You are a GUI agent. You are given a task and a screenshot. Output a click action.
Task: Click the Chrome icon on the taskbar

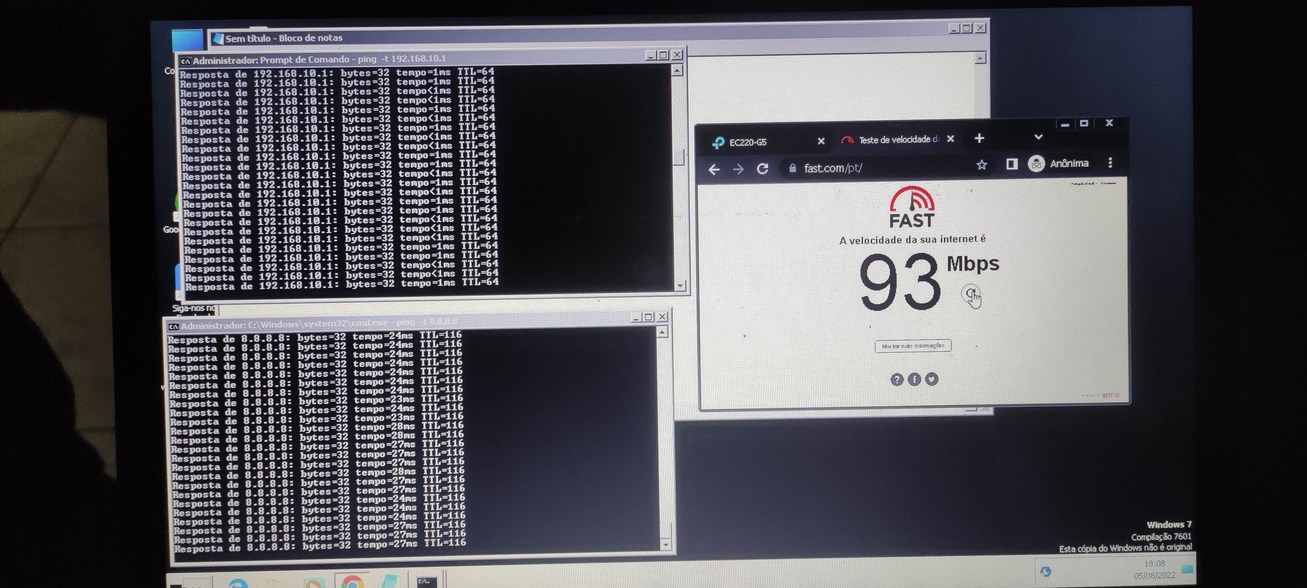(x=352, y=581)
